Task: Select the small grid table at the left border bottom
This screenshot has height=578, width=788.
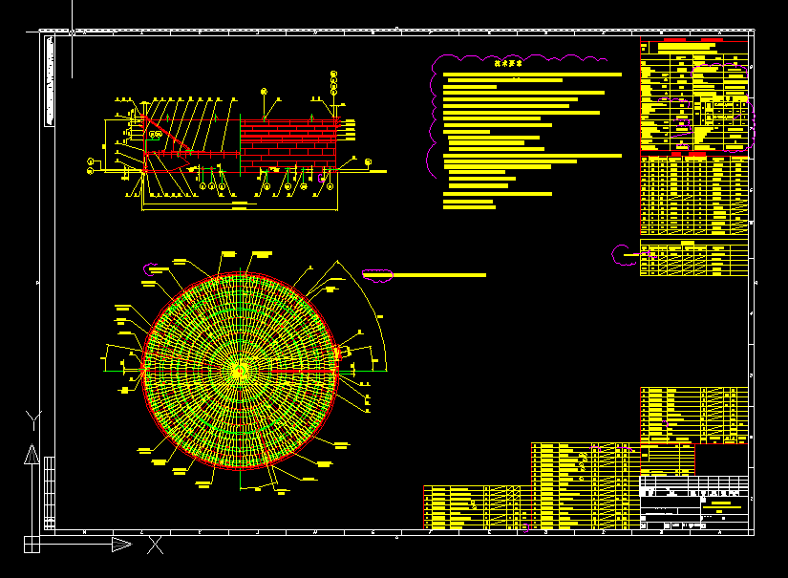Action: pyautogui.click(x=50, y=493)
